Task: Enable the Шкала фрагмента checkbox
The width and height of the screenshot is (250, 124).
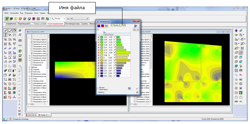Action: tap(98, 88)
